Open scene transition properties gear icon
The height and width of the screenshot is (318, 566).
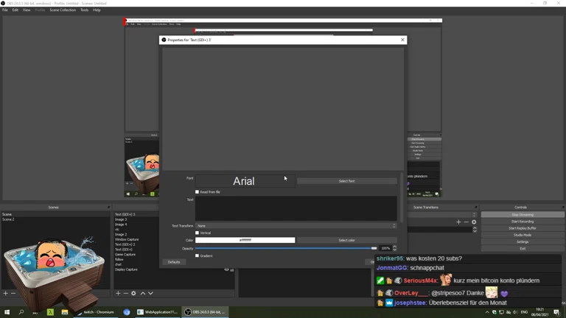click(x=474, y=222)
